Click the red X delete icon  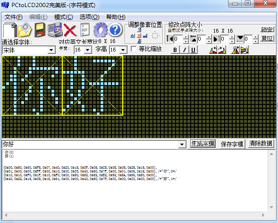tap(70, 30)
